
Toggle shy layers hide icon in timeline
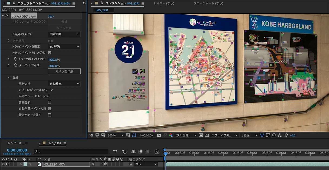(x=133, y=152)
